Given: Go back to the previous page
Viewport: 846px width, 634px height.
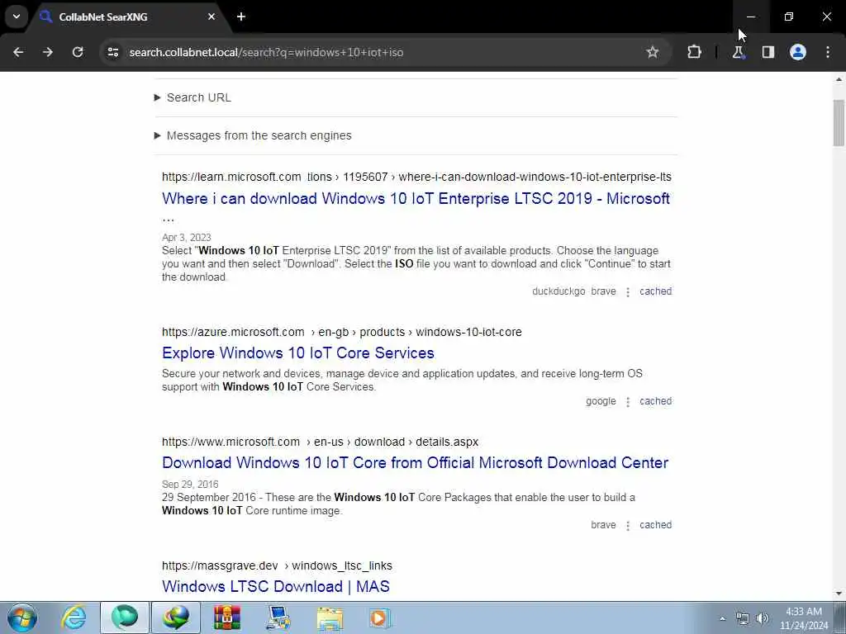Looking at the screenshot, I should (18, 52).
